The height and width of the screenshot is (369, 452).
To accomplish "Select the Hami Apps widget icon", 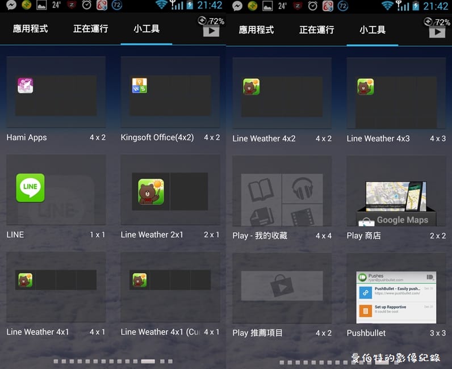I will 26,86.
